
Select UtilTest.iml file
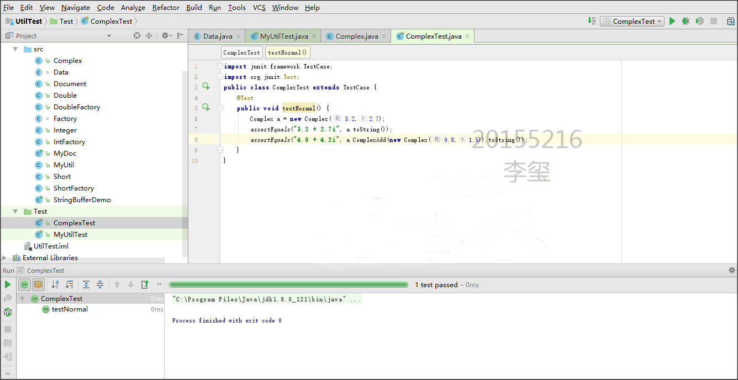click(51, 246)
